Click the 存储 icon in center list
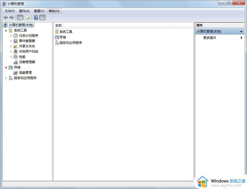This screenshot has height=189, width=247. (x=57, y=37)
